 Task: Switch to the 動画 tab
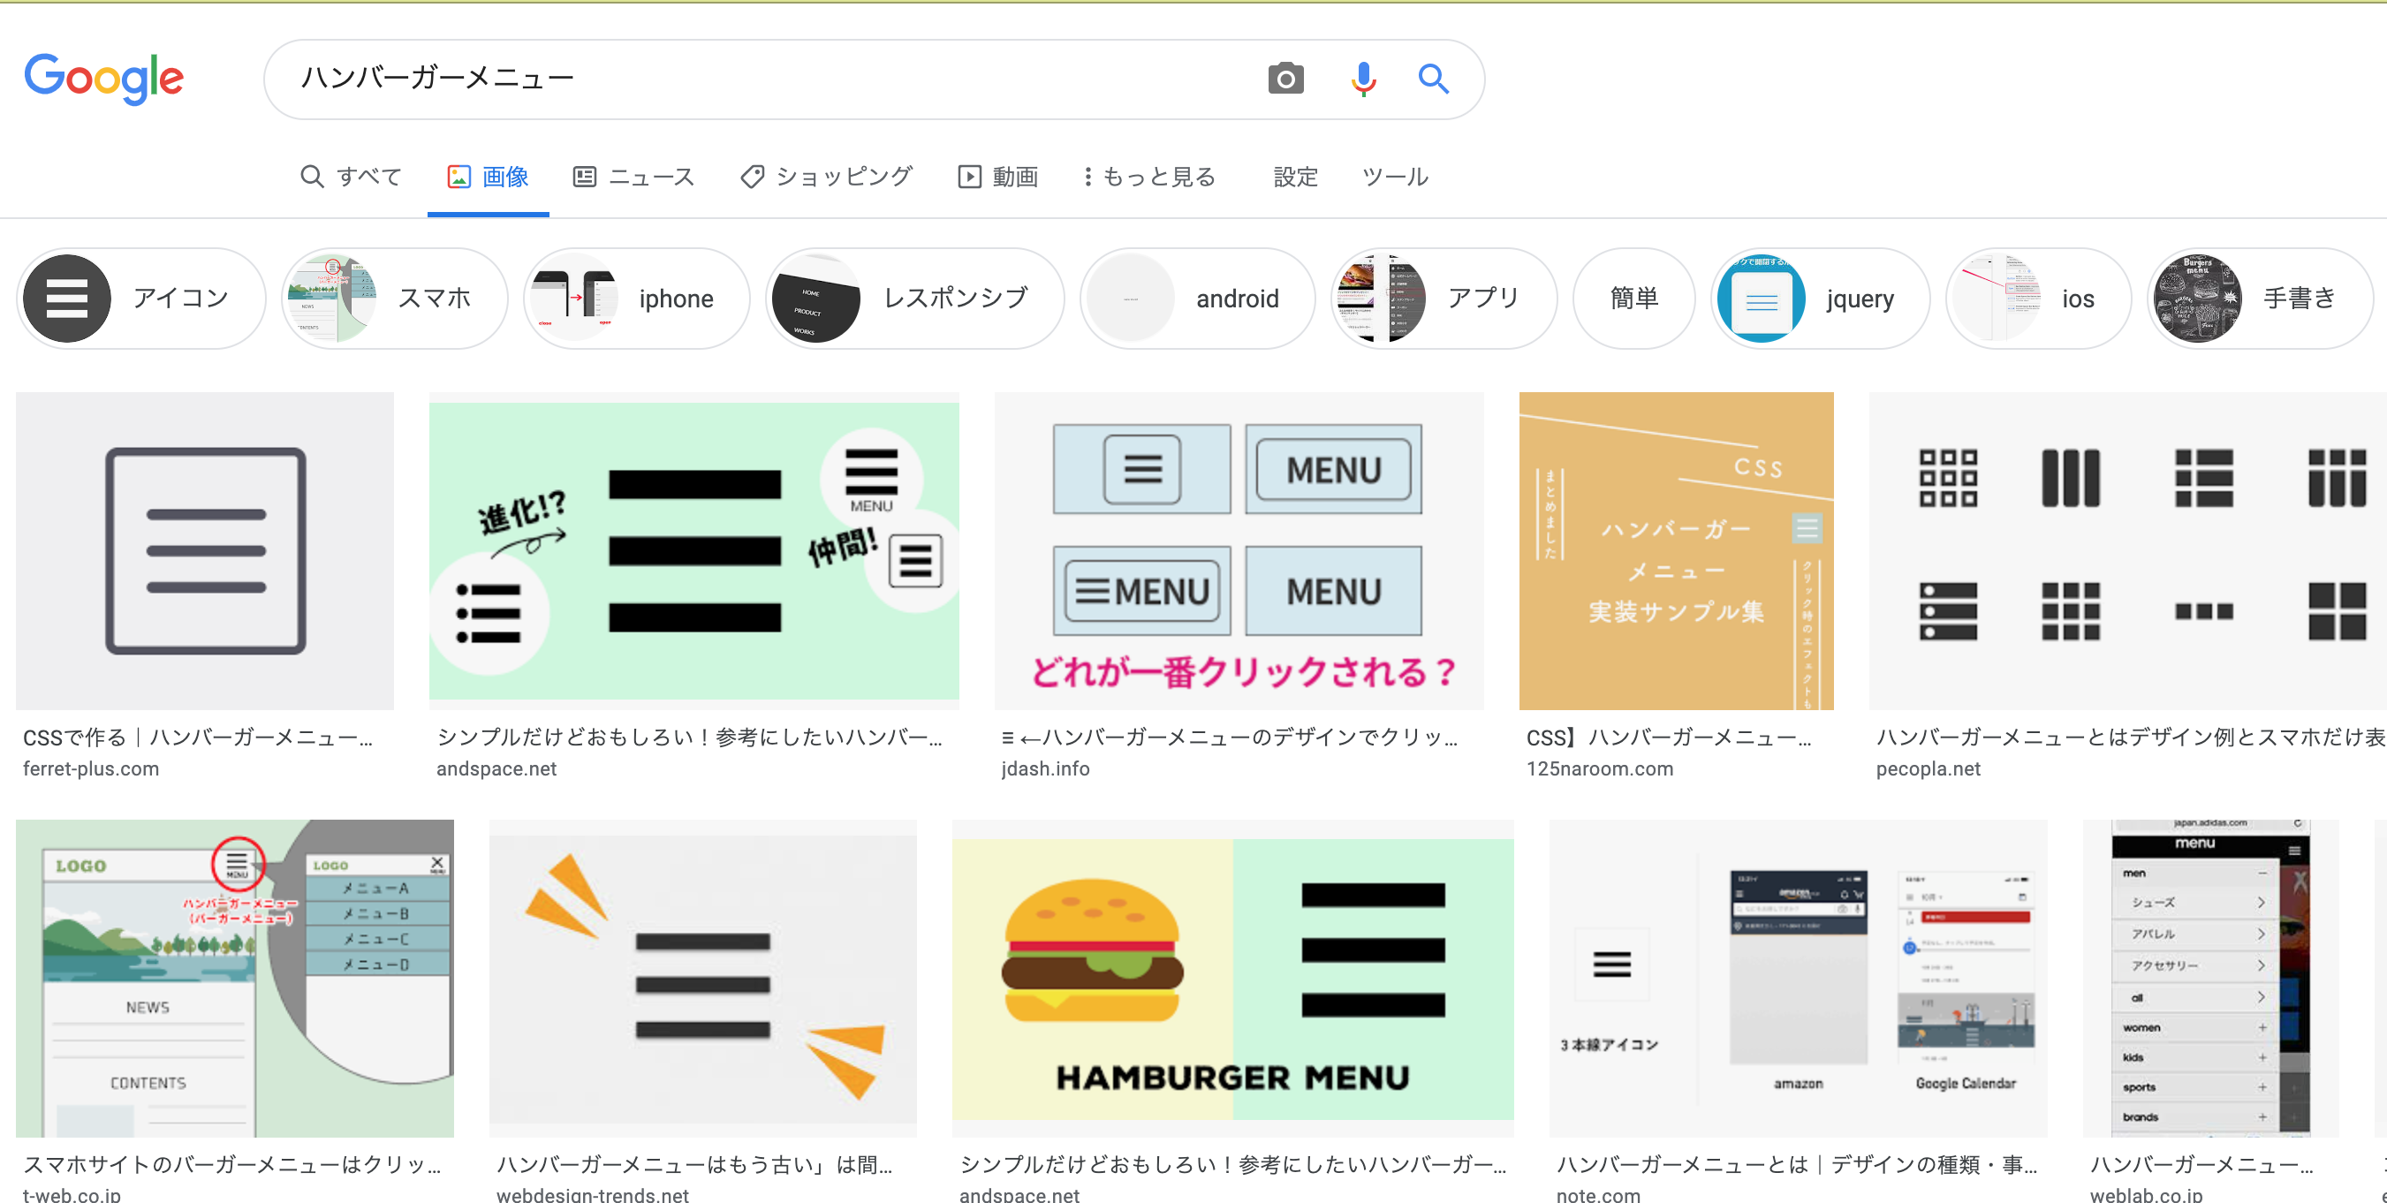998,176
